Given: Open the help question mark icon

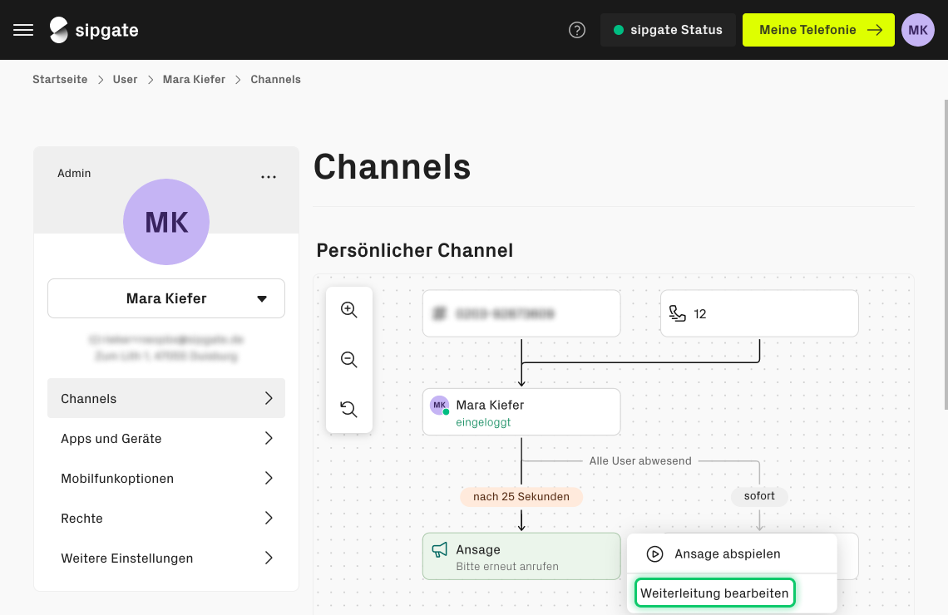Looking at the screenshot, I should (x=577, y=30).
